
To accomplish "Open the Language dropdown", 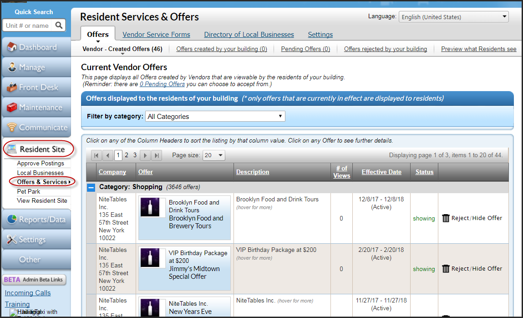I will click(x=454, y=17).
